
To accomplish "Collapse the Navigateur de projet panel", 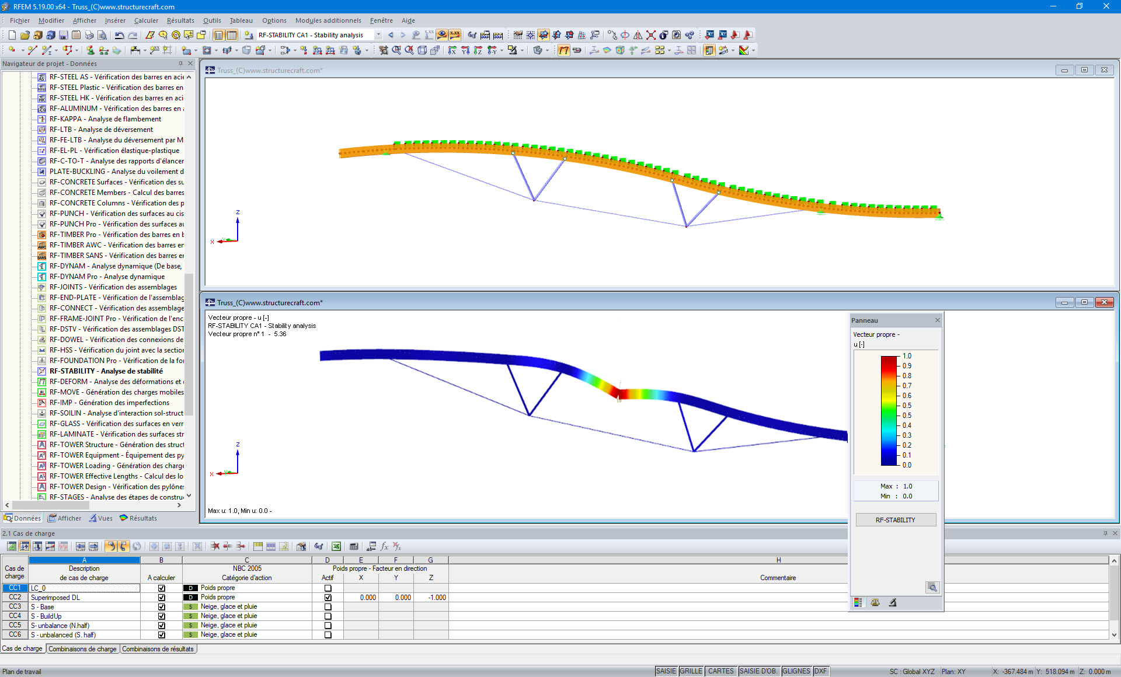I will point(181,64).
